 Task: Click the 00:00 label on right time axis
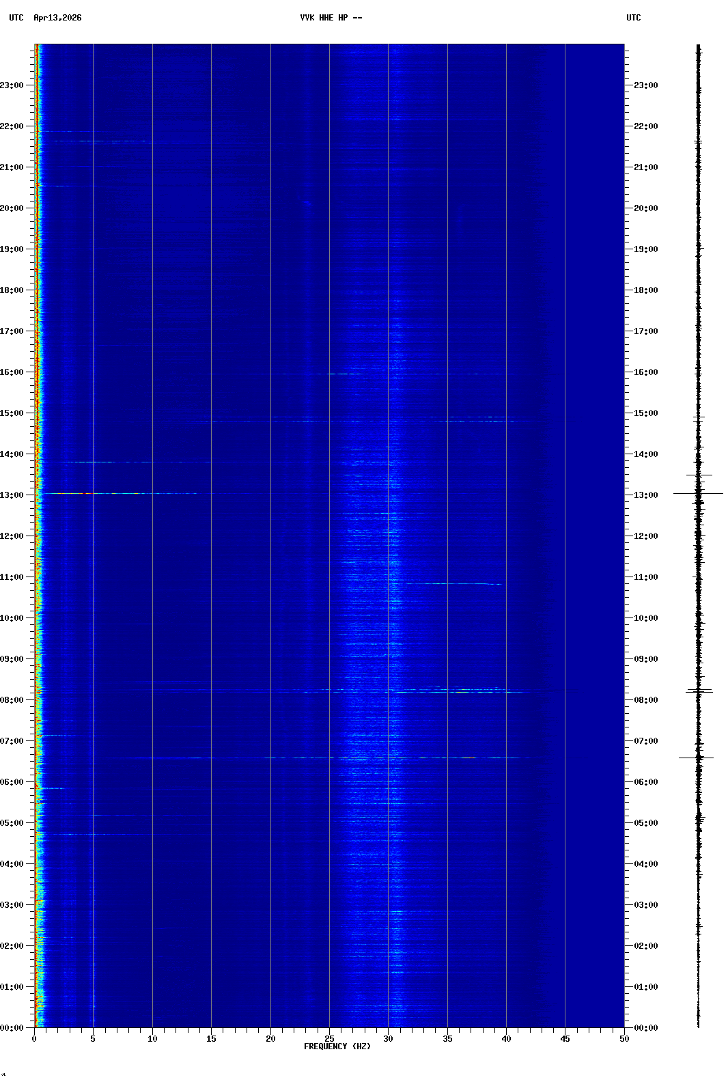point(645,1028)
